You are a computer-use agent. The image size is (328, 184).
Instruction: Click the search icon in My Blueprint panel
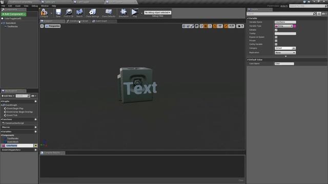(29, 96)
